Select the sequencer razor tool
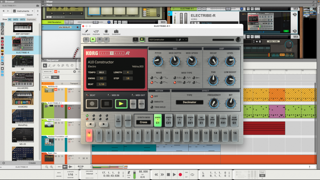 [58, 66]
